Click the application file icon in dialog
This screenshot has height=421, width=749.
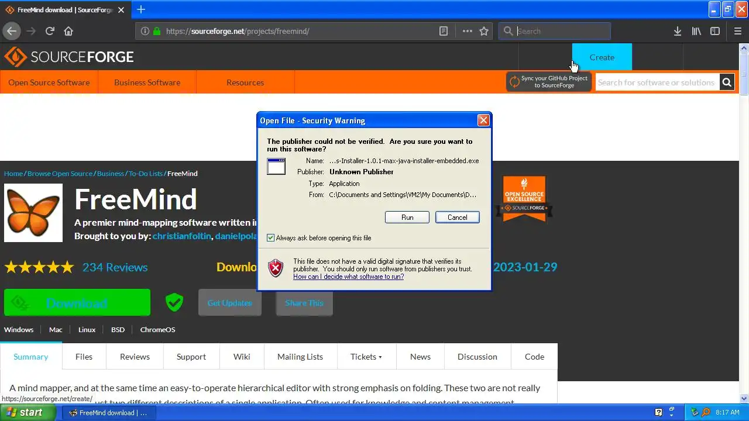276,166
